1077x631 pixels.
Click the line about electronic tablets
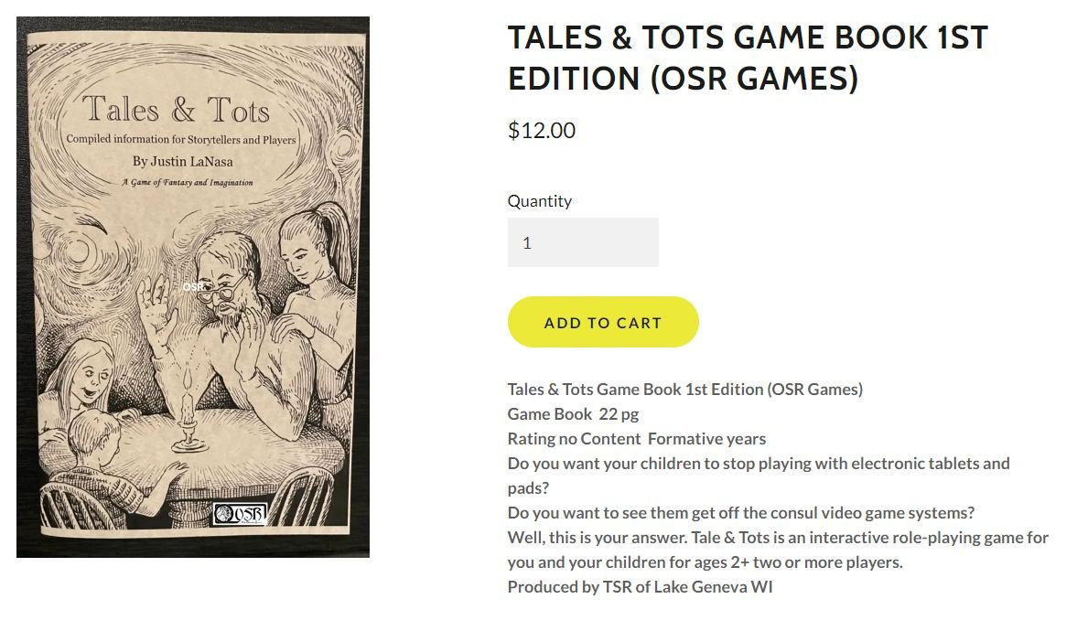tap(759, 463)
